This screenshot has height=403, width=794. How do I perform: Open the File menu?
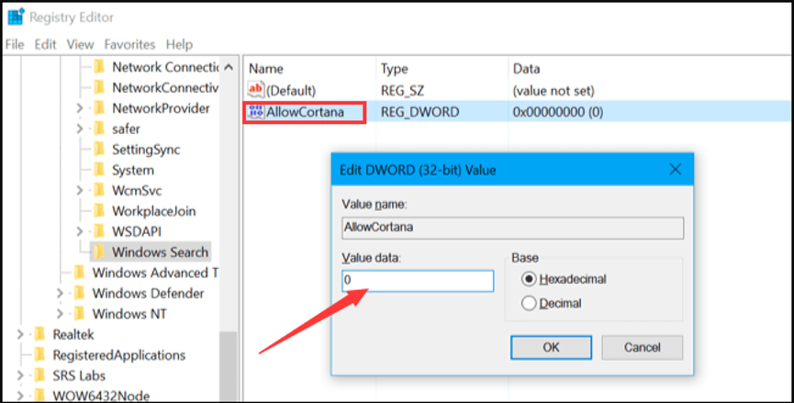click(15, 44)
